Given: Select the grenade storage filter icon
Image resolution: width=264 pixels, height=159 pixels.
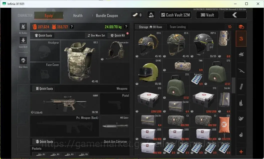Looking at the screenshot, I should (241, 135).
